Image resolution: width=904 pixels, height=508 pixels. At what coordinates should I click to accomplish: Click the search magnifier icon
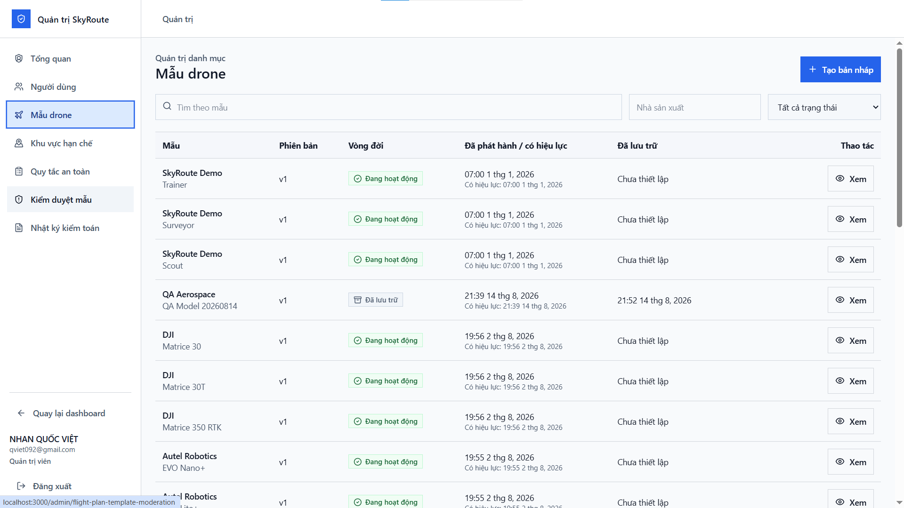pyautogui.click(x=167, y=106)
